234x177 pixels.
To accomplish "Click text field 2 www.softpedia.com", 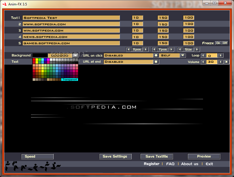I will point(71,24).
